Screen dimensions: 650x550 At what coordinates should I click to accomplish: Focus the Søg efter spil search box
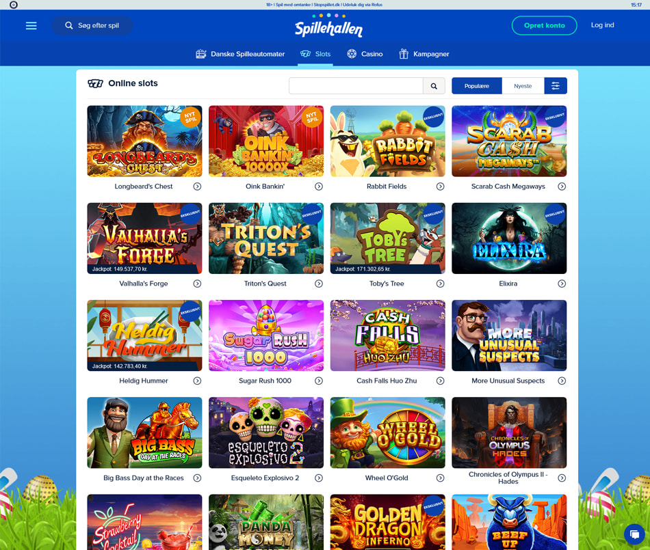(x=92, y=26)
